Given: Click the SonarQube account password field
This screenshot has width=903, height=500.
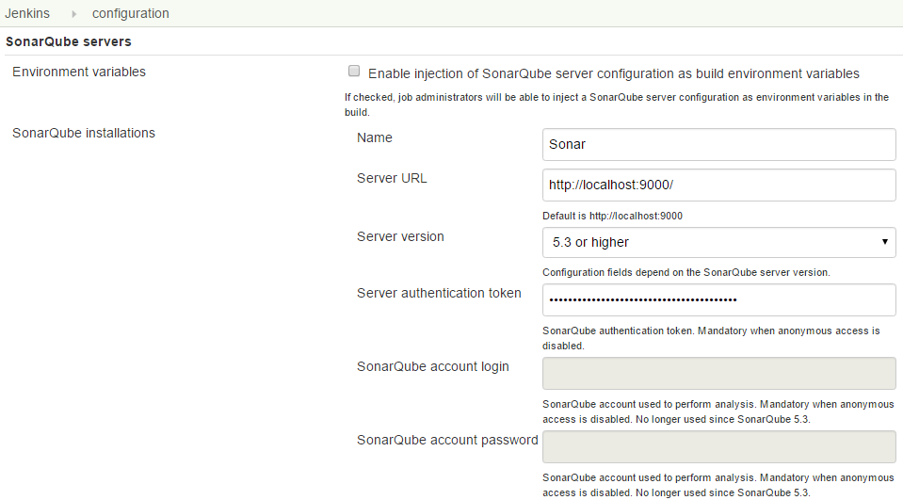Looking at the screenshot, I should tap(718, 446).
